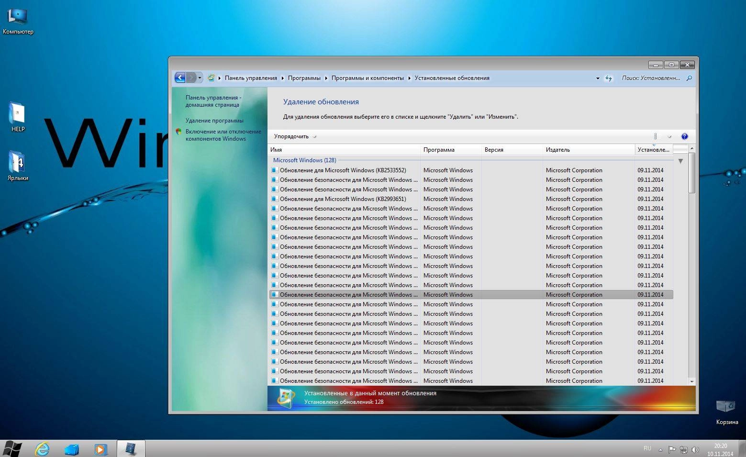Open Windows Explorer from taskbar
This screenshot has height=457, width=746.
(72, 449)
